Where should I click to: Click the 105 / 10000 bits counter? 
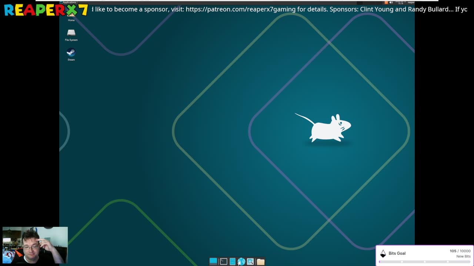[460, 251]
